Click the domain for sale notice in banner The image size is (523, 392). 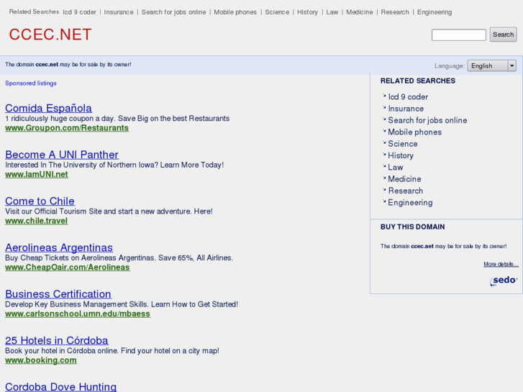(68, 65)
